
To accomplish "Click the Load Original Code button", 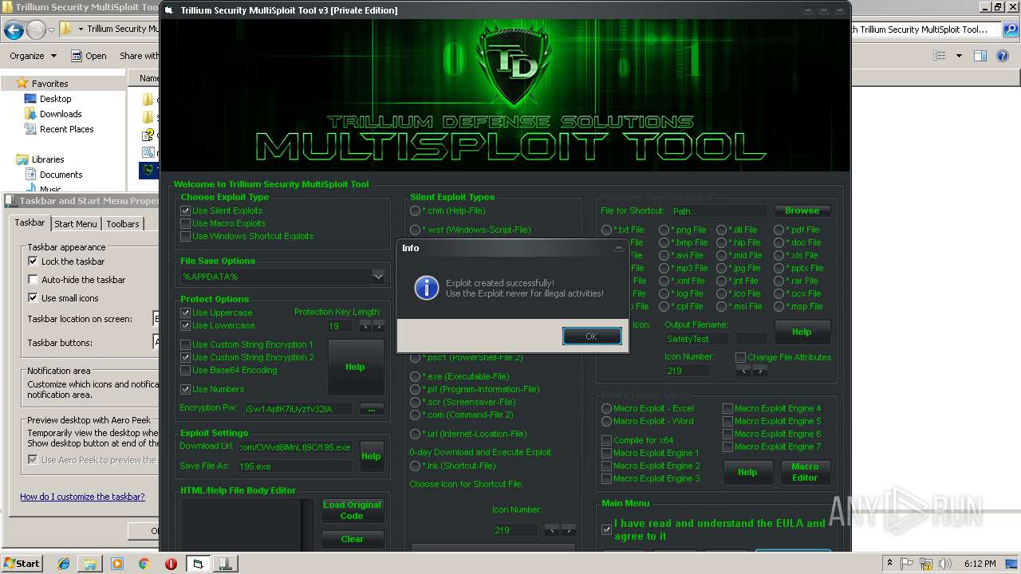I will (x=352, y=510).
